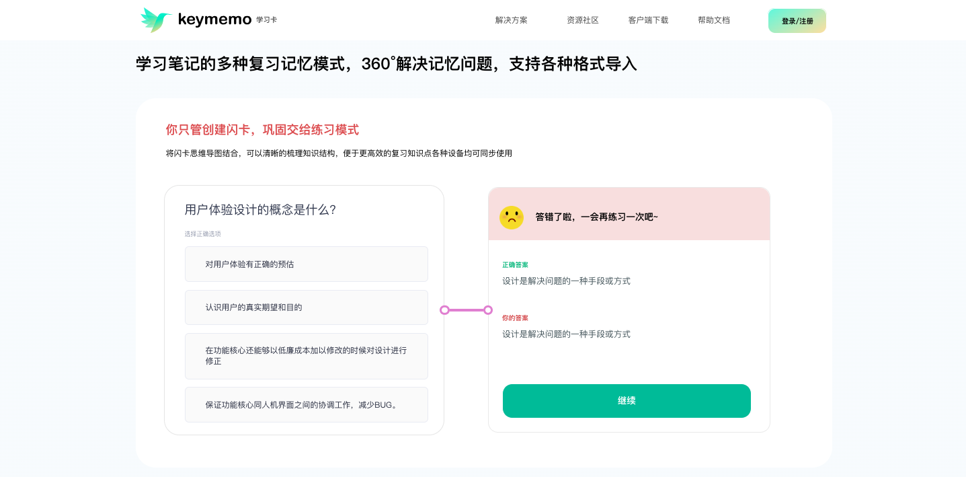Click the 正确答案 green label

515,264
